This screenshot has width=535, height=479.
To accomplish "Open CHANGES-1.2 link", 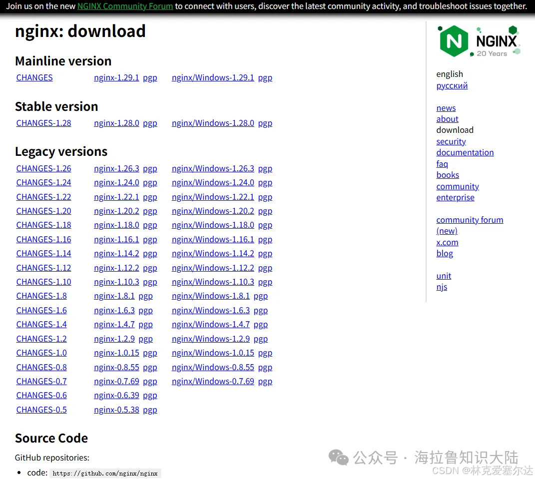I will coord(41,339).
